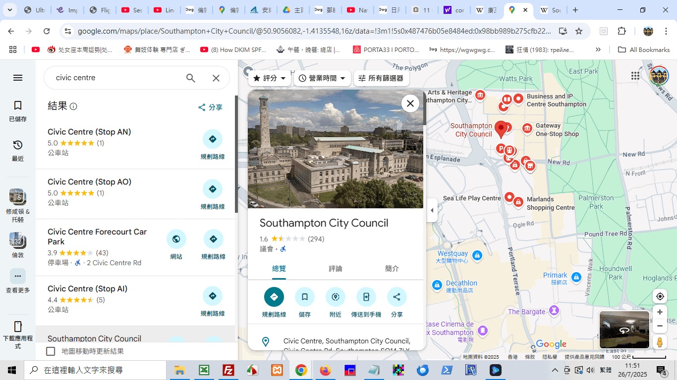
Task: Open the opening hours filter dropdown
Action: click(x=322, y=78)
